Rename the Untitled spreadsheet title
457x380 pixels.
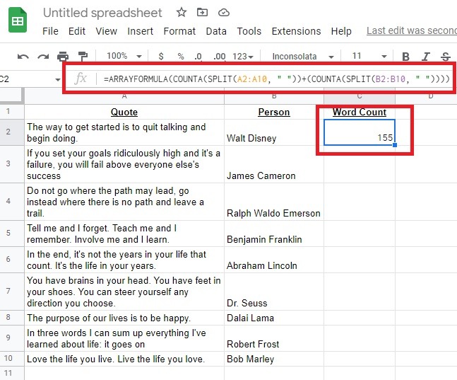click(102, 13)
